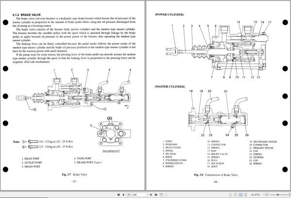Click legend entry "1. INLET PORT"

[31, 159]
